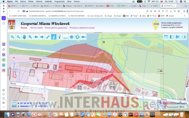This screenshot has height=118, width=189.
Task: Click the map scale 2000 field
Action: (14, 106)
